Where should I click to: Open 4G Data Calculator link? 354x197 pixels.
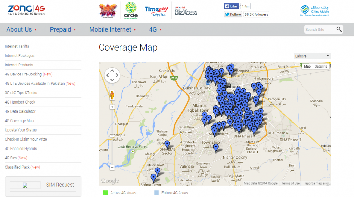pyautogui.click(x=20, y=111)
